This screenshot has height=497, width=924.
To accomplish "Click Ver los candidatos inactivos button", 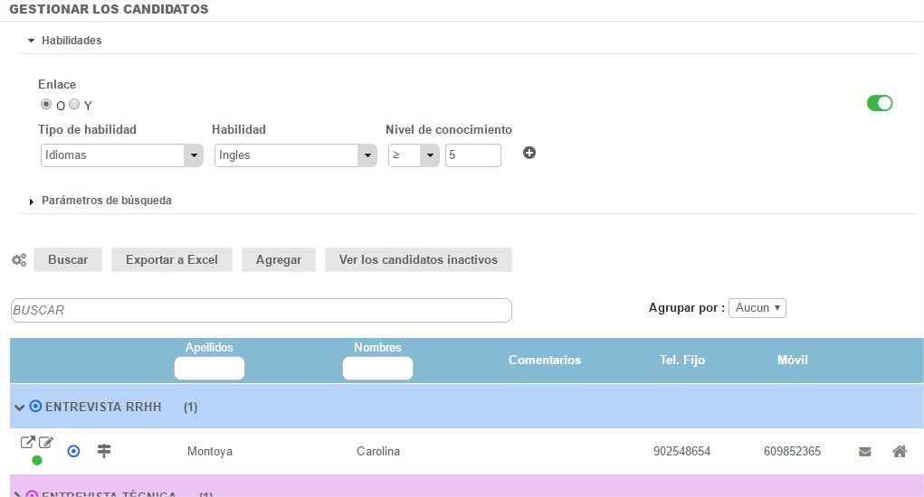I will pos(418,259).
